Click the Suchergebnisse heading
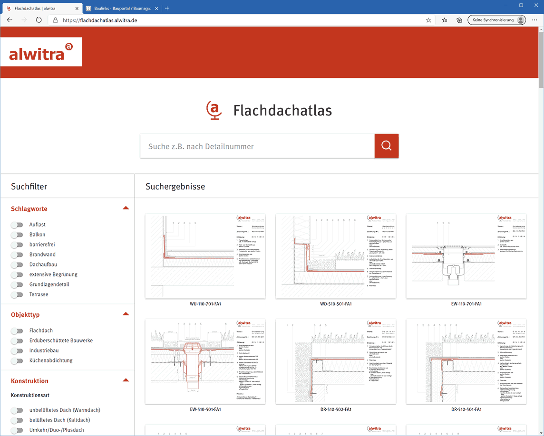Image resolution: width=544 pixels, height=436 pixels. coord(175,187)
